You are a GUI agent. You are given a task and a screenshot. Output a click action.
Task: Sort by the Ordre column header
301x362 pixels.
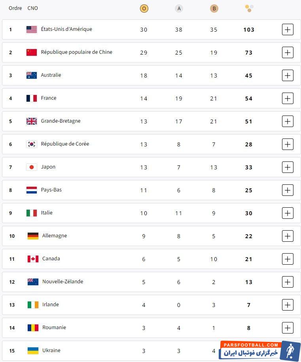point(15,8)
